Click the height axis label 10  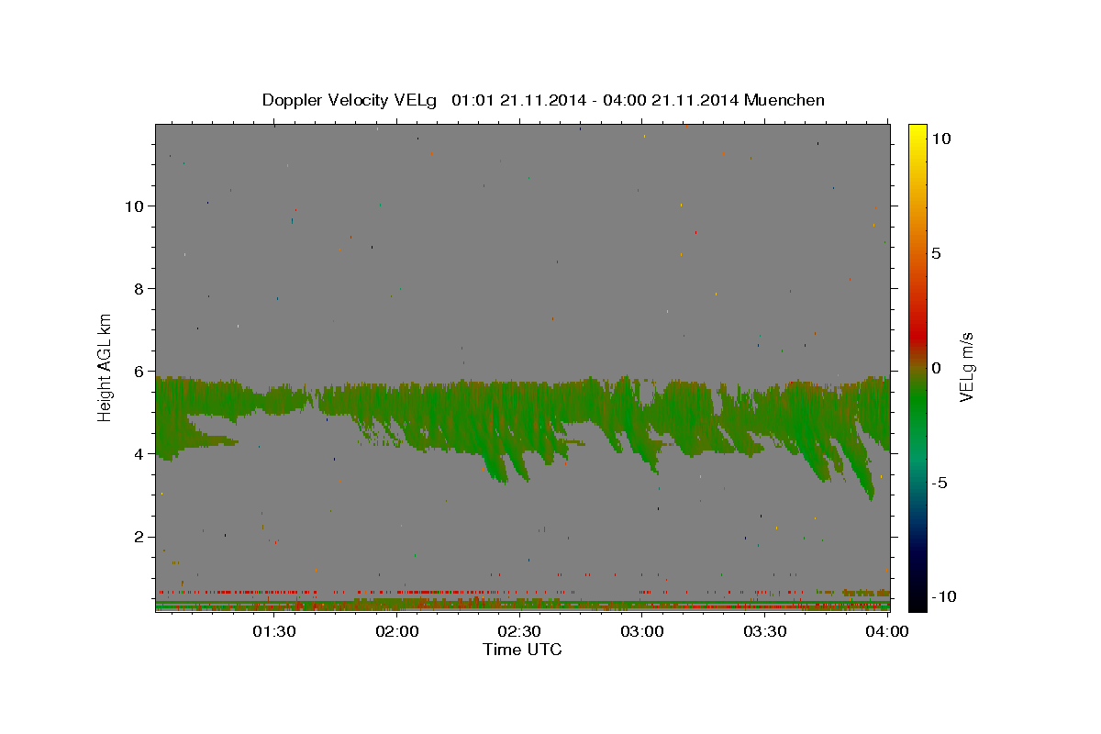pos(133,206)
